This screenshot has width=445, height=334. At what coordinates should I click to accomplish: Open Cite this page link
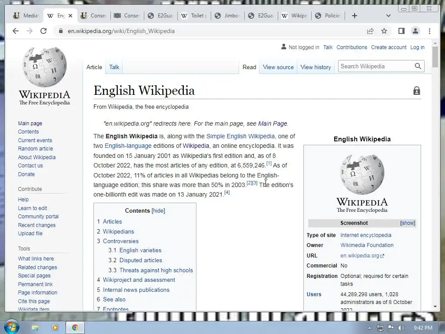pyautogui.click(x=34, y=301)
